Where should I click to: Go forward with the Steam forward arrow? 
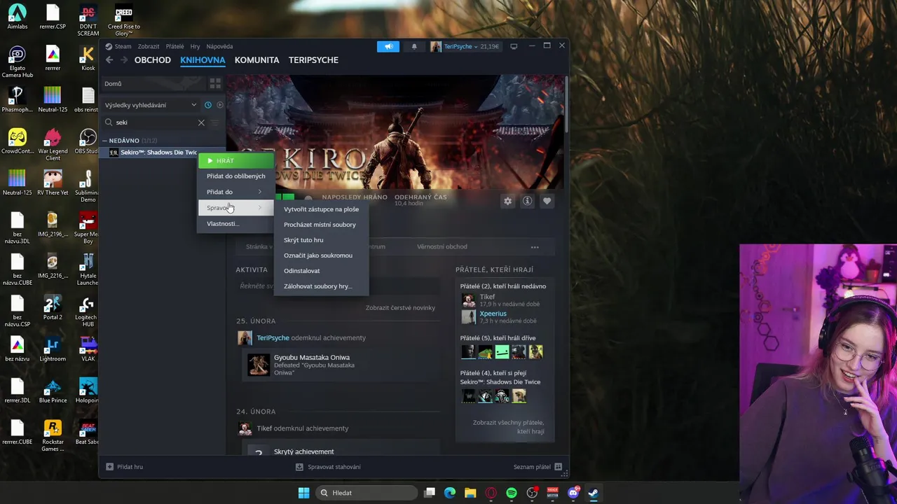(124, 60)
